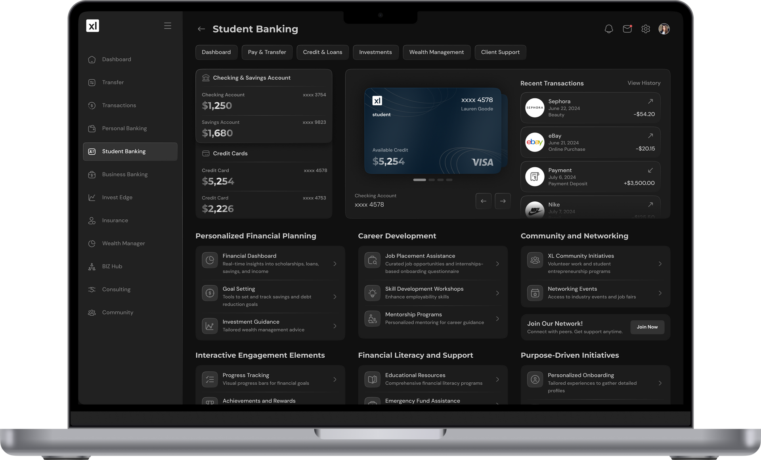Viewport: 761px width, 460px height.
Task: Click the Job Placement Assistance icon
Action: (373, 260)
